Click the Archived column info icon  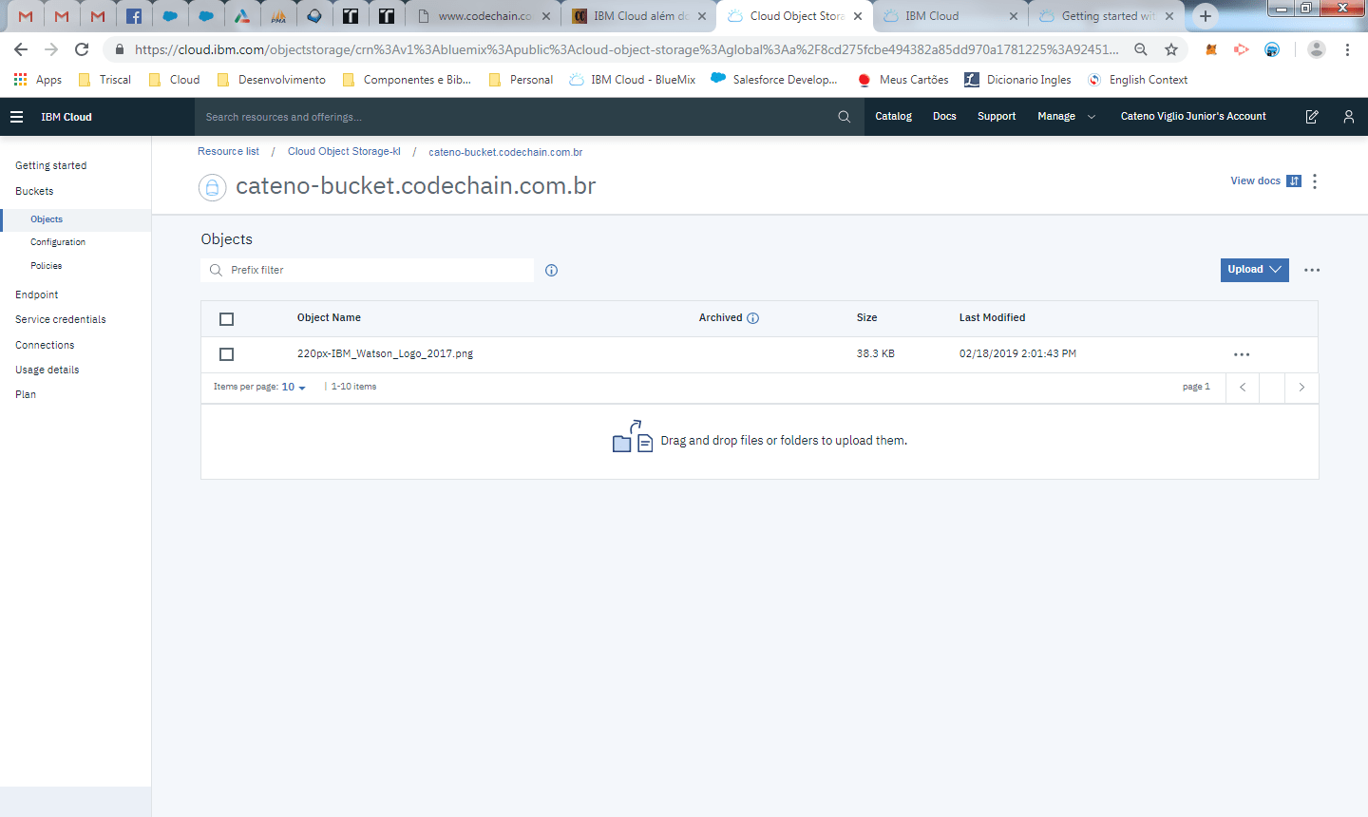coord(753,318)
